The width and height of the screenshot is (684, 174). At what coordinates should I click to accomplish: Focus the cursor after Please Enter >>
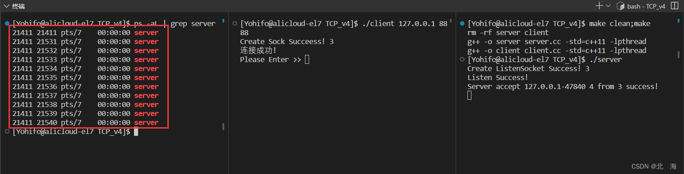(x=307, y=59)
